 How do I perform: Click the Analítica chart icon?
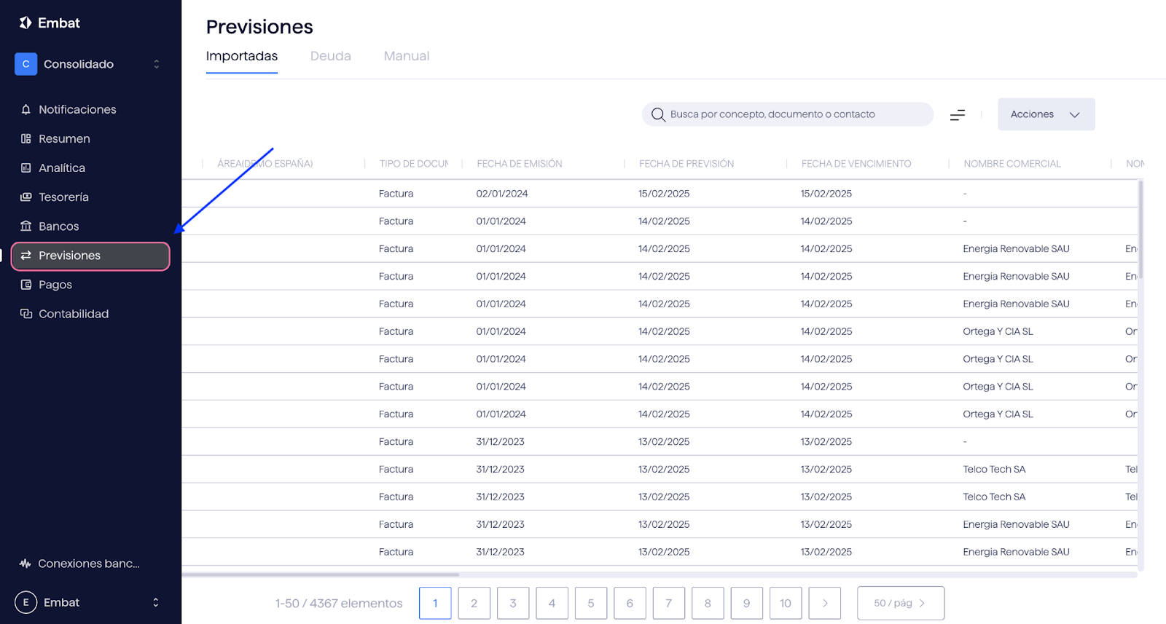[x=26, y=167]
